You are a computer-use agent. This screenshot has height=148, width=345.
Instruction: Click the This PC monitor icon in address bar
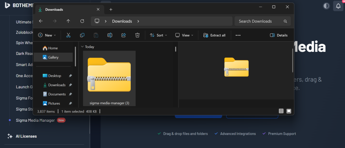[97, 21]
